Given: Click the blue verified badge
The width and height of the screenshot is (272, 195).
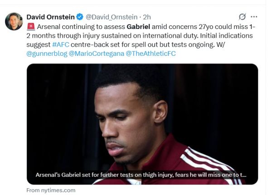Looking at the screenshot, I should (79, 17).
